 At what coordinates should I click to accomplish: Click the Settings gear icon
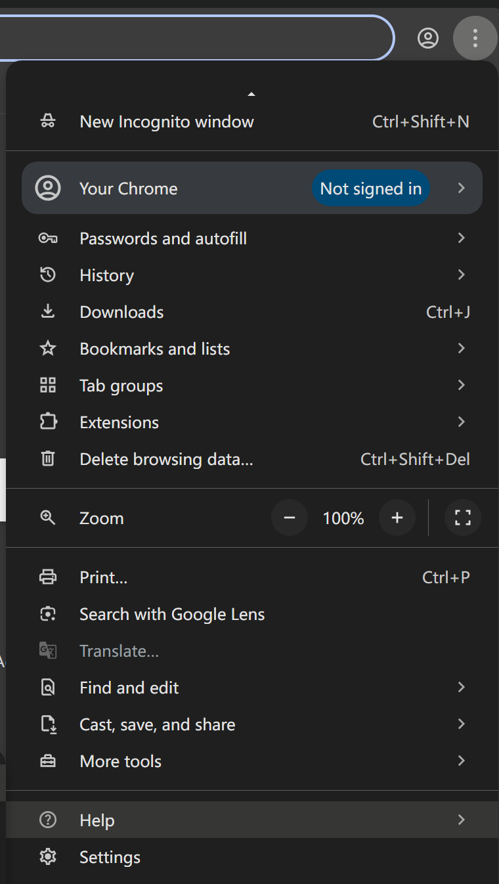(48, 857)
